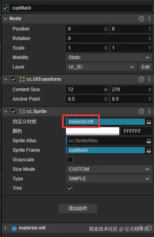
Task: Click the Size Mode label
Action: click(24, 169)
